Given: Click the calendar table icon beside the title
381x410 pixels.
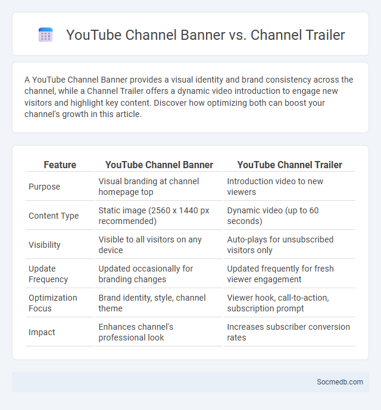Looking at the screenshot, I should click(x=46, y=34).
